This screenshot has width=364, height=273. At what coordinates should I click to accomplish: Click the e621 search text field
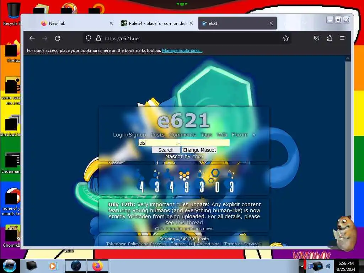tap(184, 143)
